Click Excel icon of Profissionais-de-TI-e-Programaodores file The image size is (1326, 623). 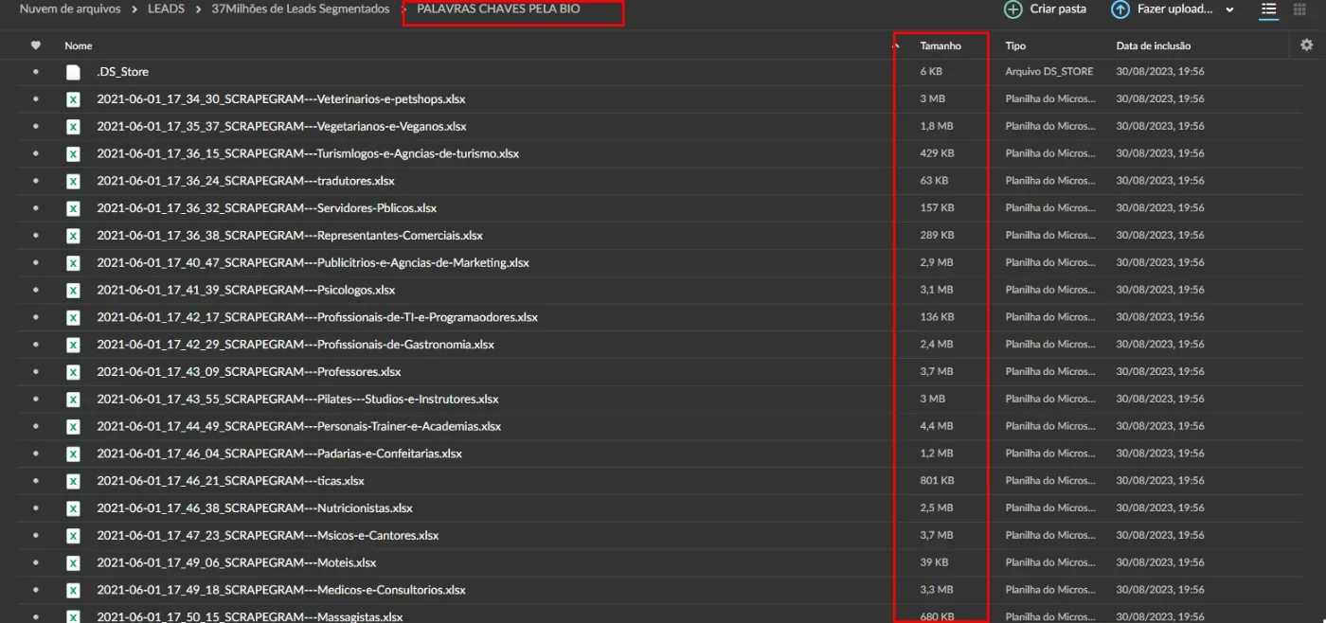click(73, 317)
